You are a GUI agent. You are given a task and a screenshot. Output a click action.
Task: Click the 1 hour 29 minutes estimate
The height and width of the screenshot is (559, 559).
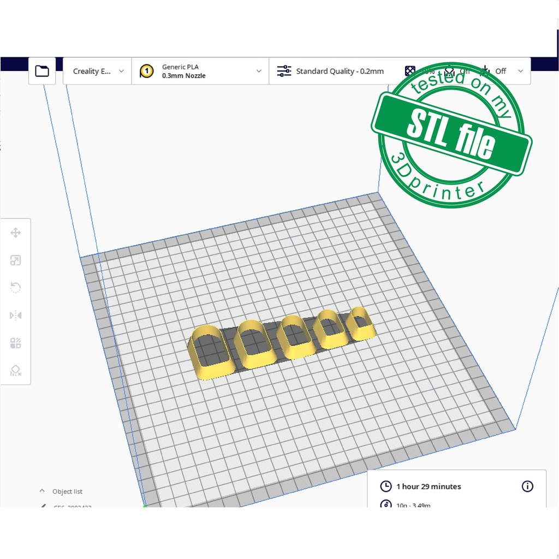(x=429, y=486)
